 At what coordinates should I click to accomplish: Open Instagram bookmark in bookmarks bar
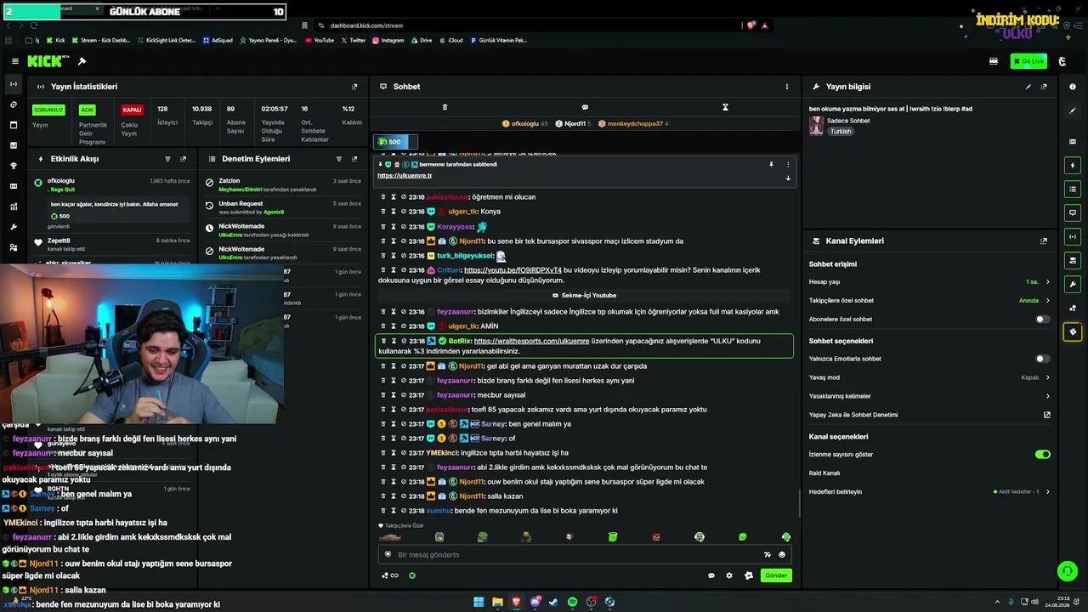pyautogui.click(x=388, y=40)
